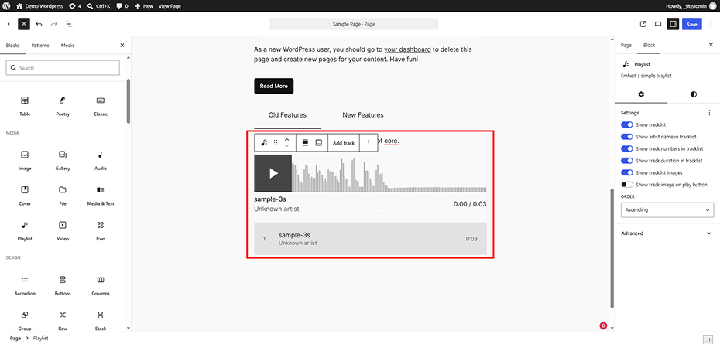The image size is (720, 344).
Task: Focus the block search field
Action: (63, 68)
